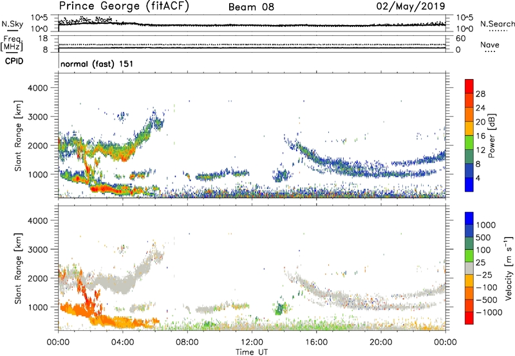This screenshot has width=515, height=356.
Task: Pick the light green 25–100 velocity color segment
Action: 469,256
